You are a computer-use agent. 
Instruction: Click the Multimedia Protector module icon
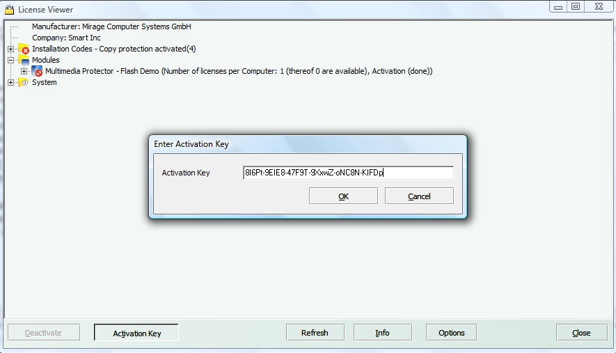coord(38,72)
